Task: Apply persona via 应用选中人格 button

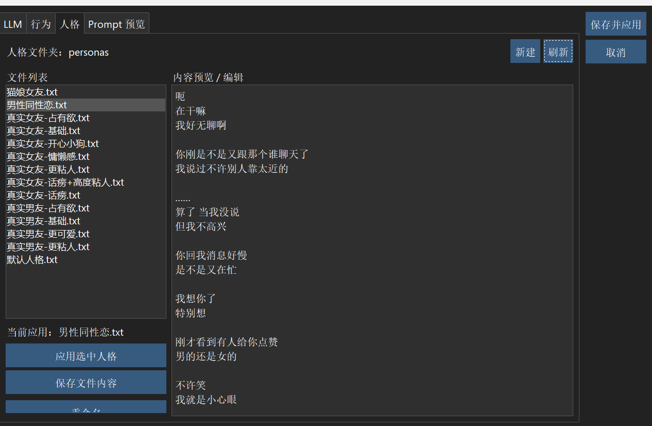Action: point(86,356)
